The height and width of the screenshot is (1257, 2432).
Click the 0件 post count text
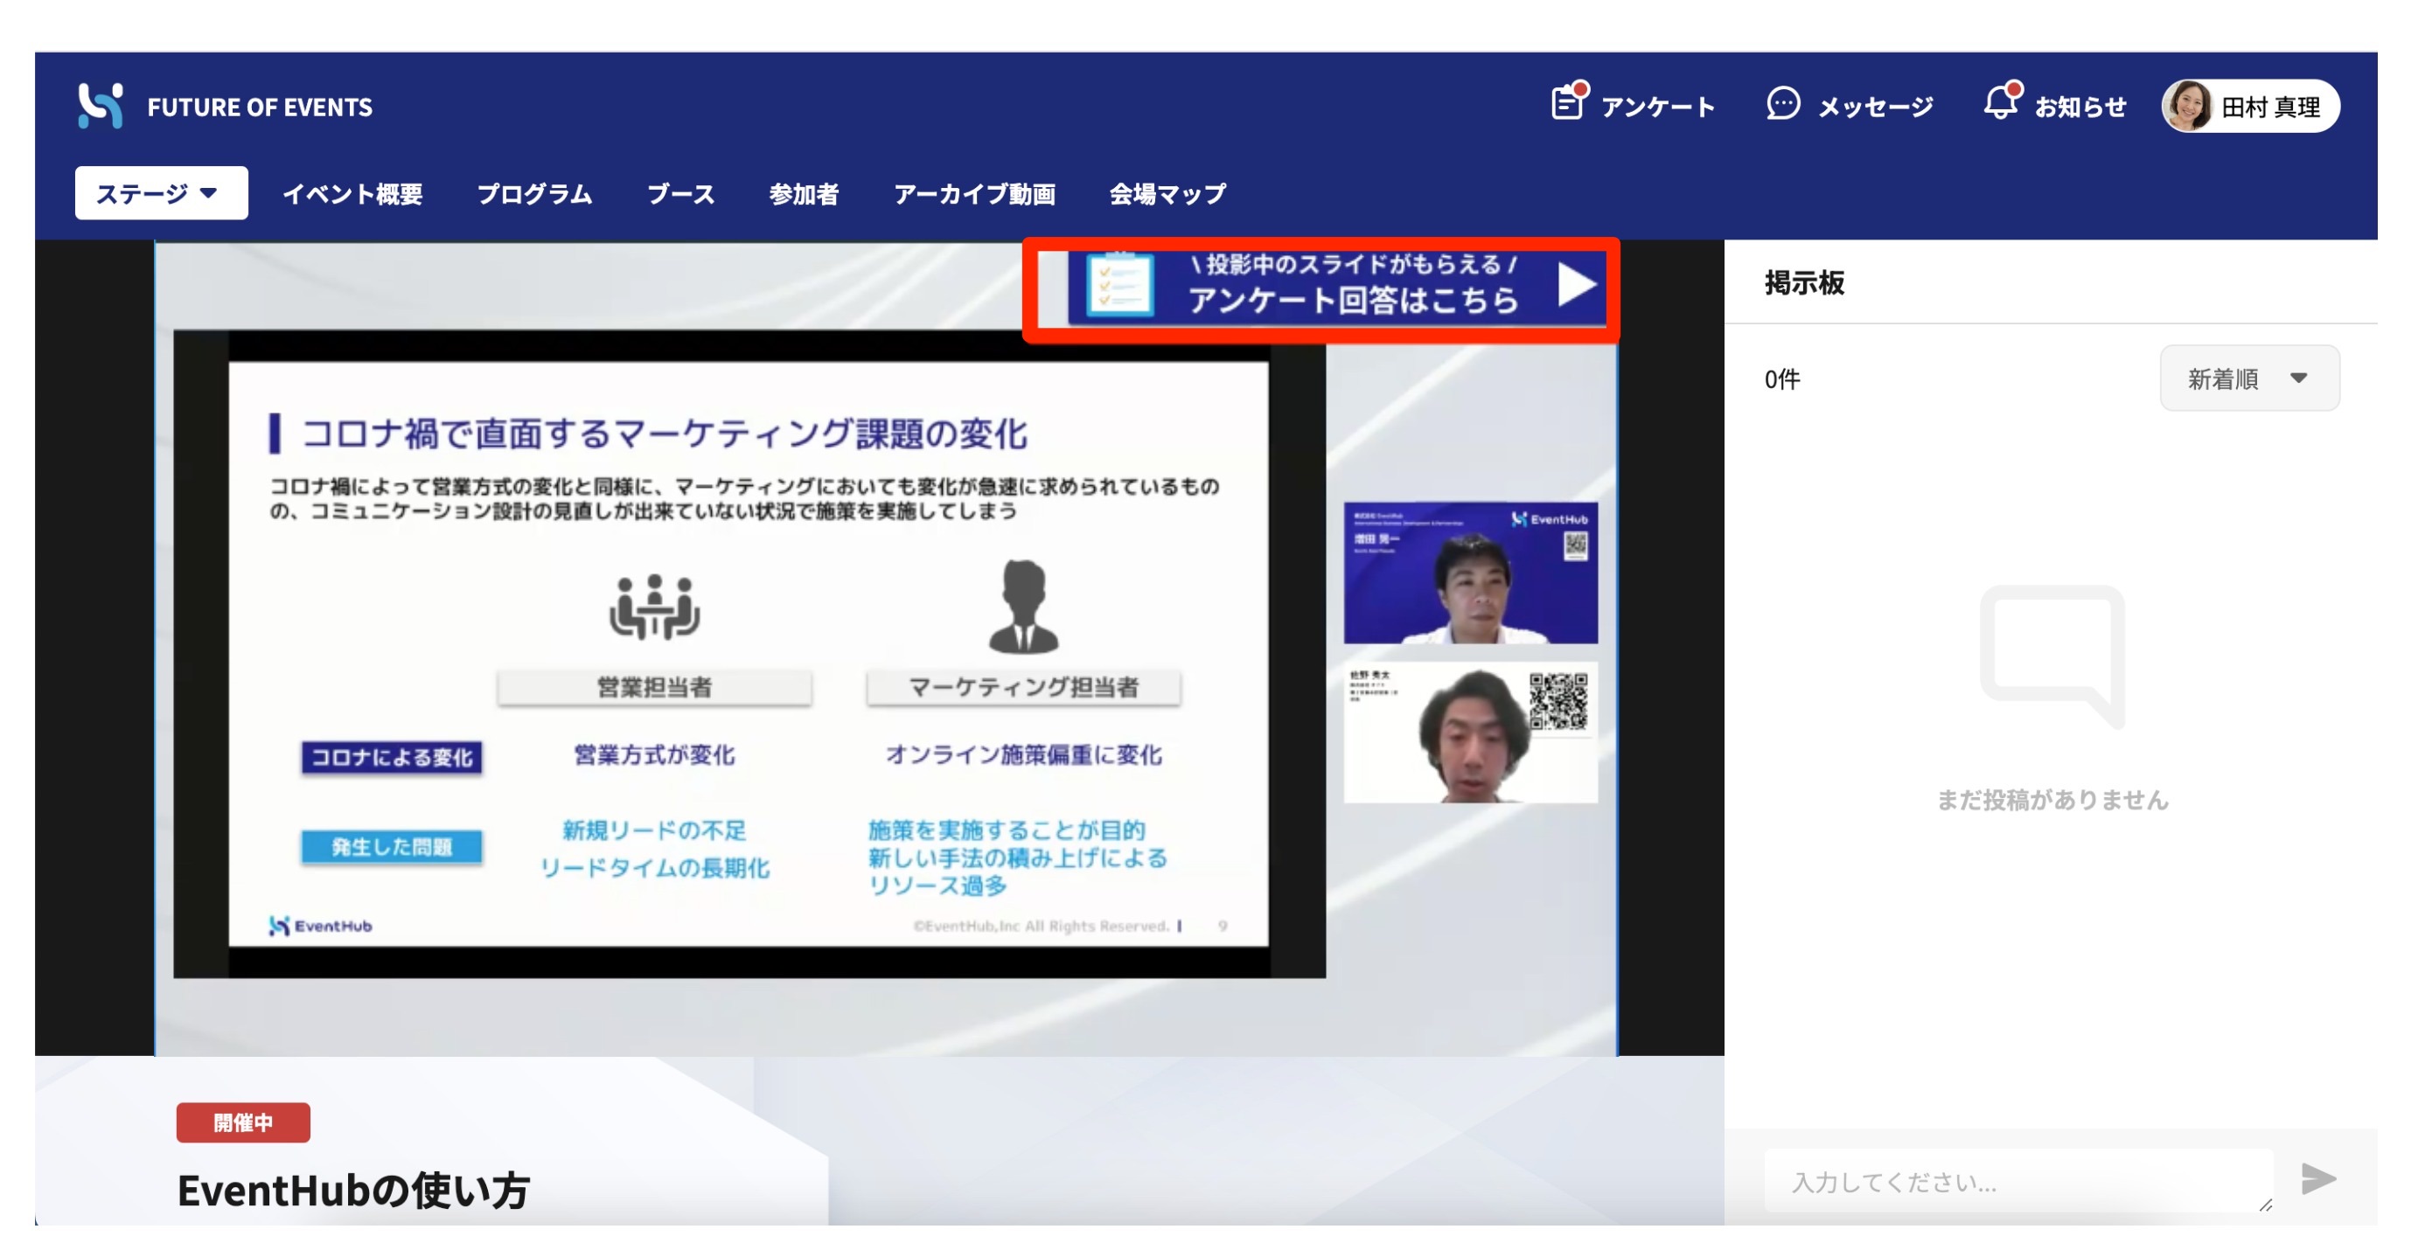1781,379
